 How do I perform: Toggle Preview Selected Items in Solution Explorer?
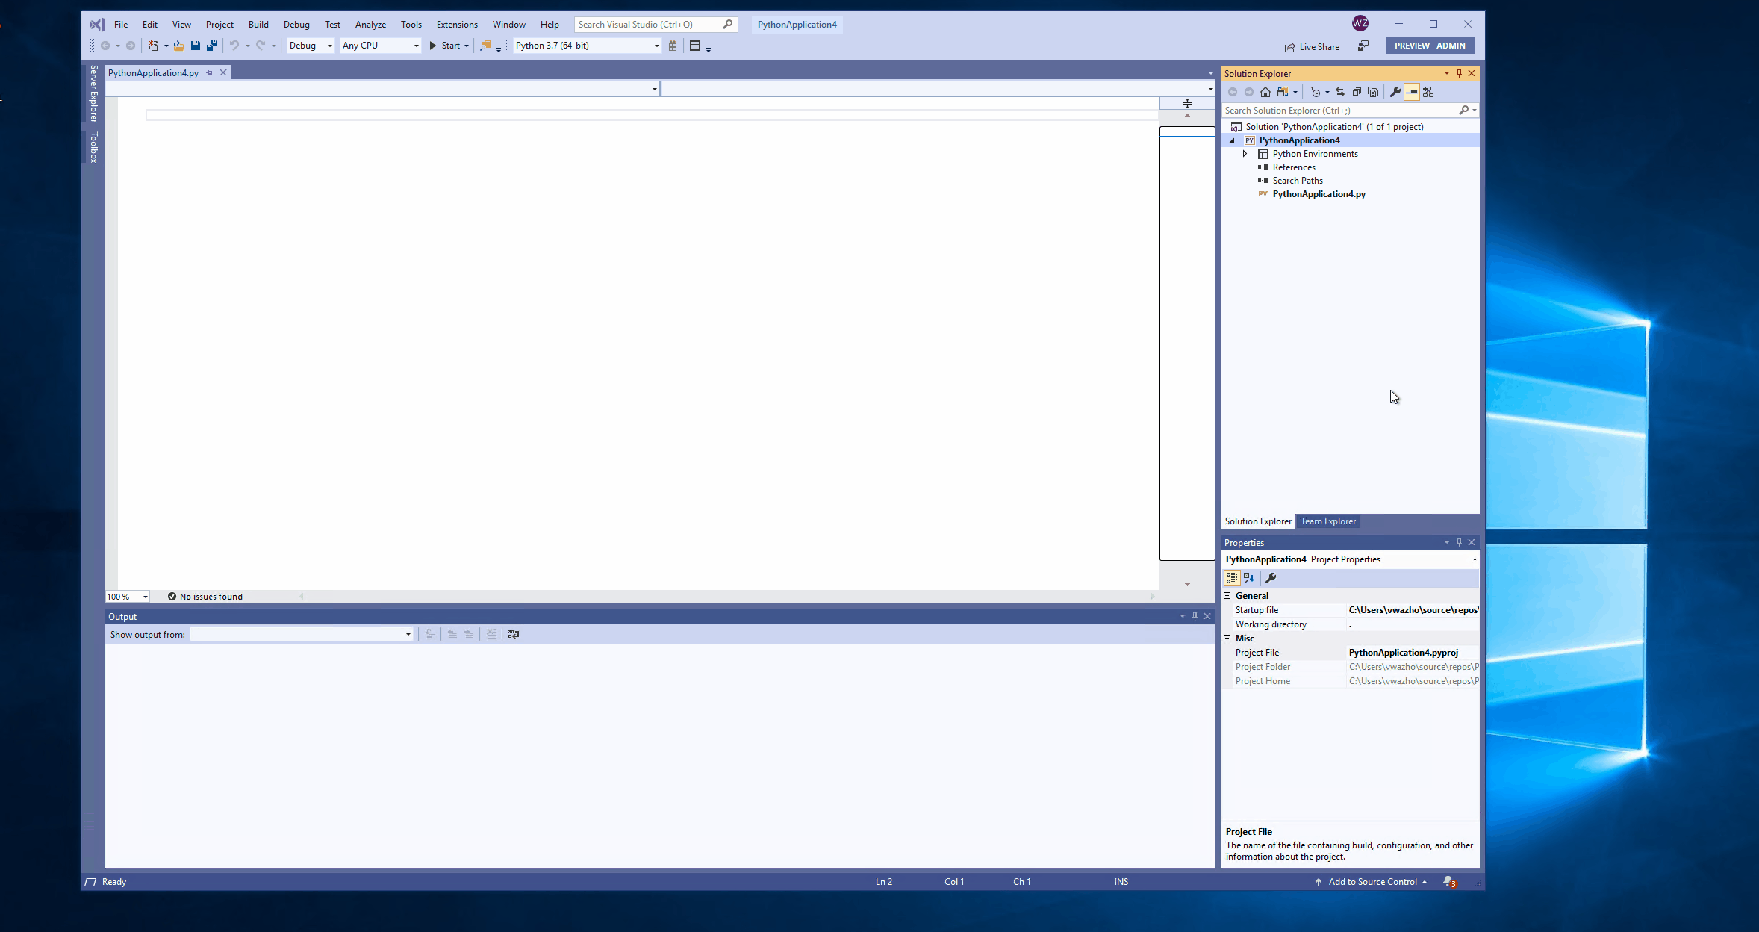1412,91
